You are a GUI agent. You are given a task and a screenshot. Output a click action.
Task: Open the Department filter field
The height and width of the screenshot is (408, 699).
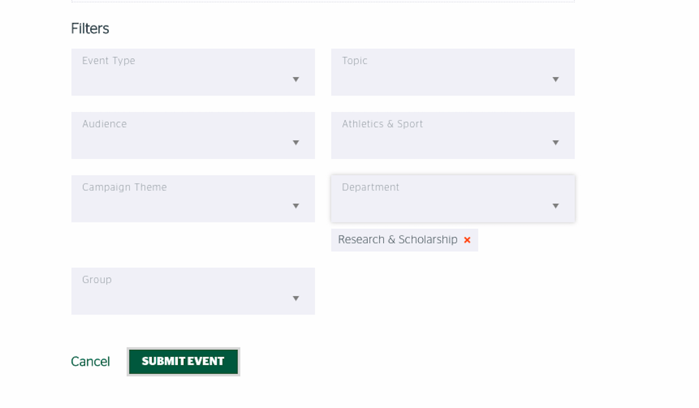click(x=453, y=198)
